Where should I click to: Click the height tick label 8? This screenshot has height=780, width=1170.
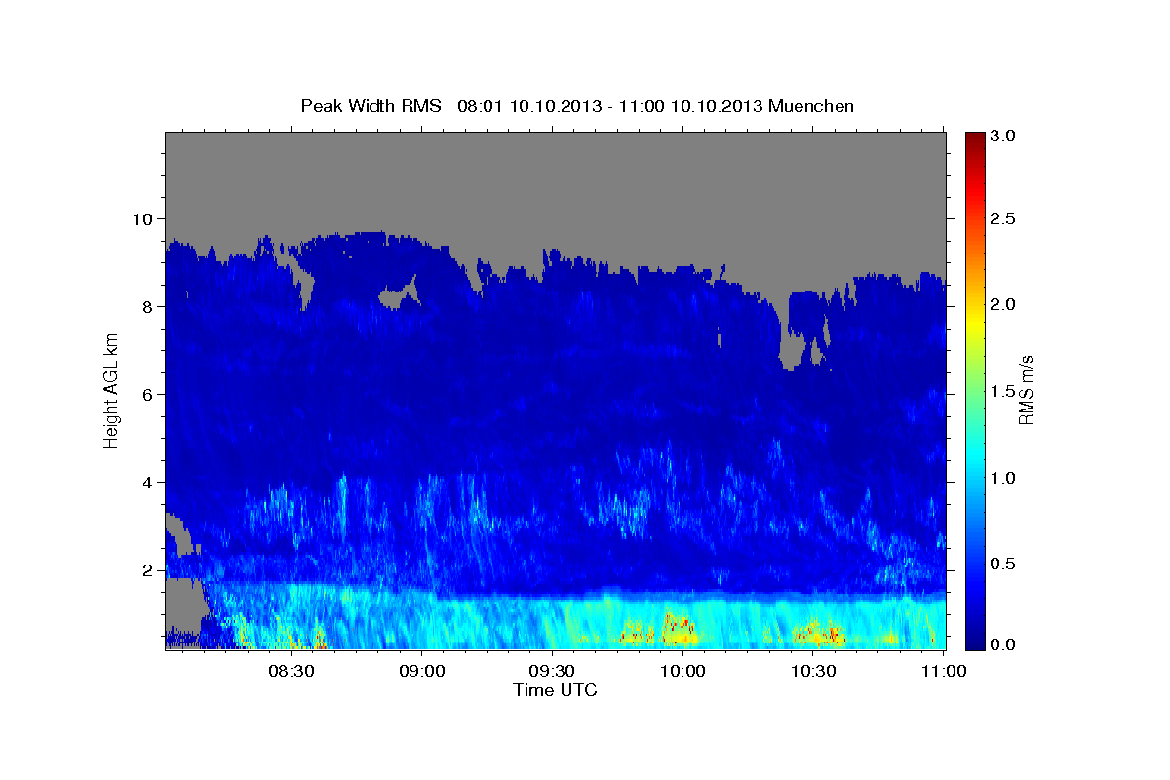(x=149, y=306)
